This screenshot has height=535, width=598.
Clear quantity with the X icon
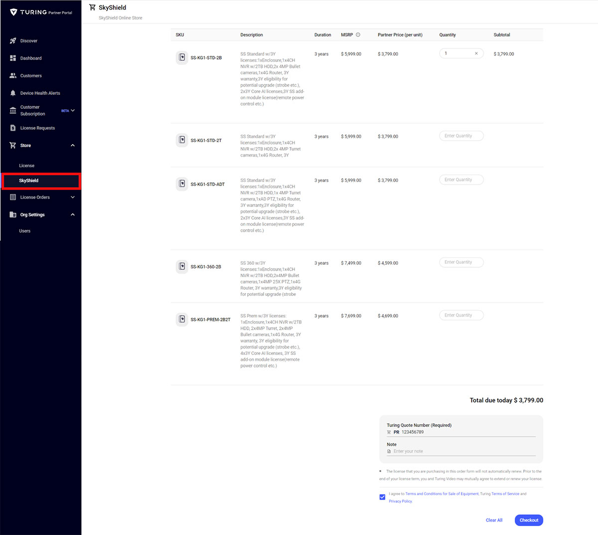[476, 53]
